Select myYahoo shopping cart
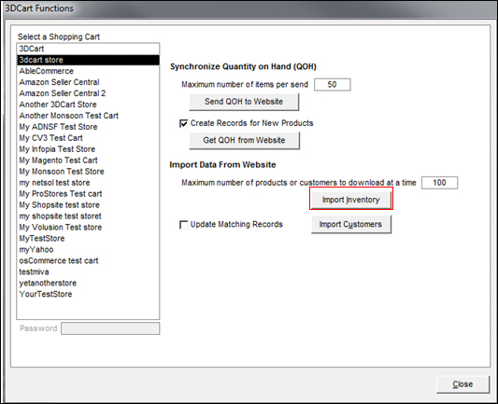498x404 pixels. click(88, 249)
